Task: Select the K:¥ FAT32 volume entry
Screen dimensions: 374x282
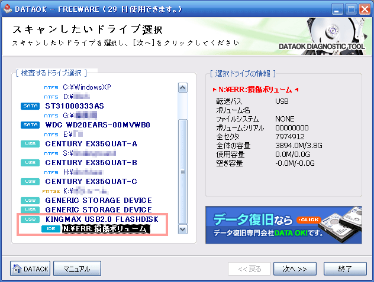Action: (x=85, y=191)
